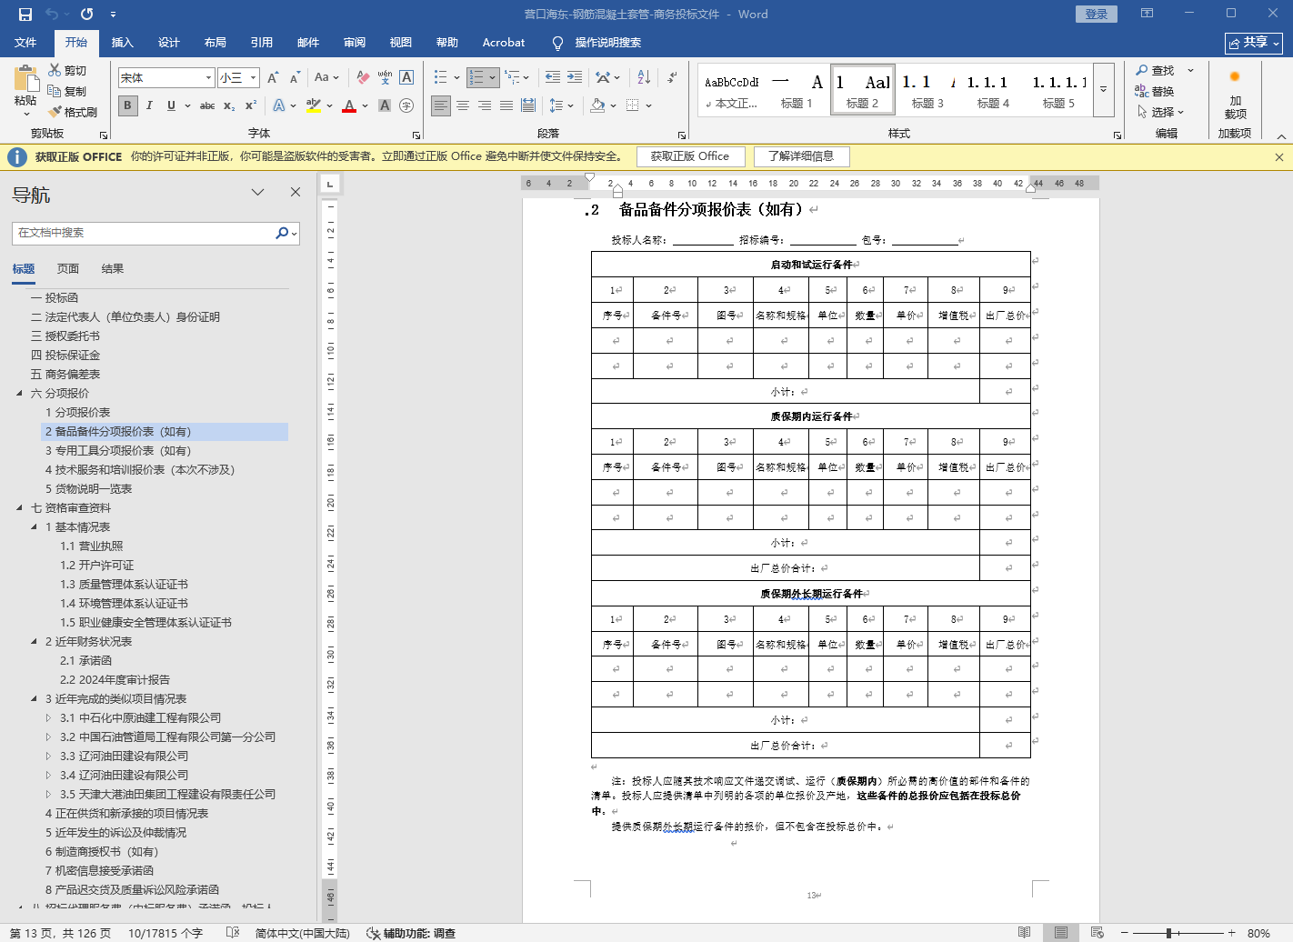
Task: Adjust the zoom slider in the status bar
Action: pos(1168,933)
